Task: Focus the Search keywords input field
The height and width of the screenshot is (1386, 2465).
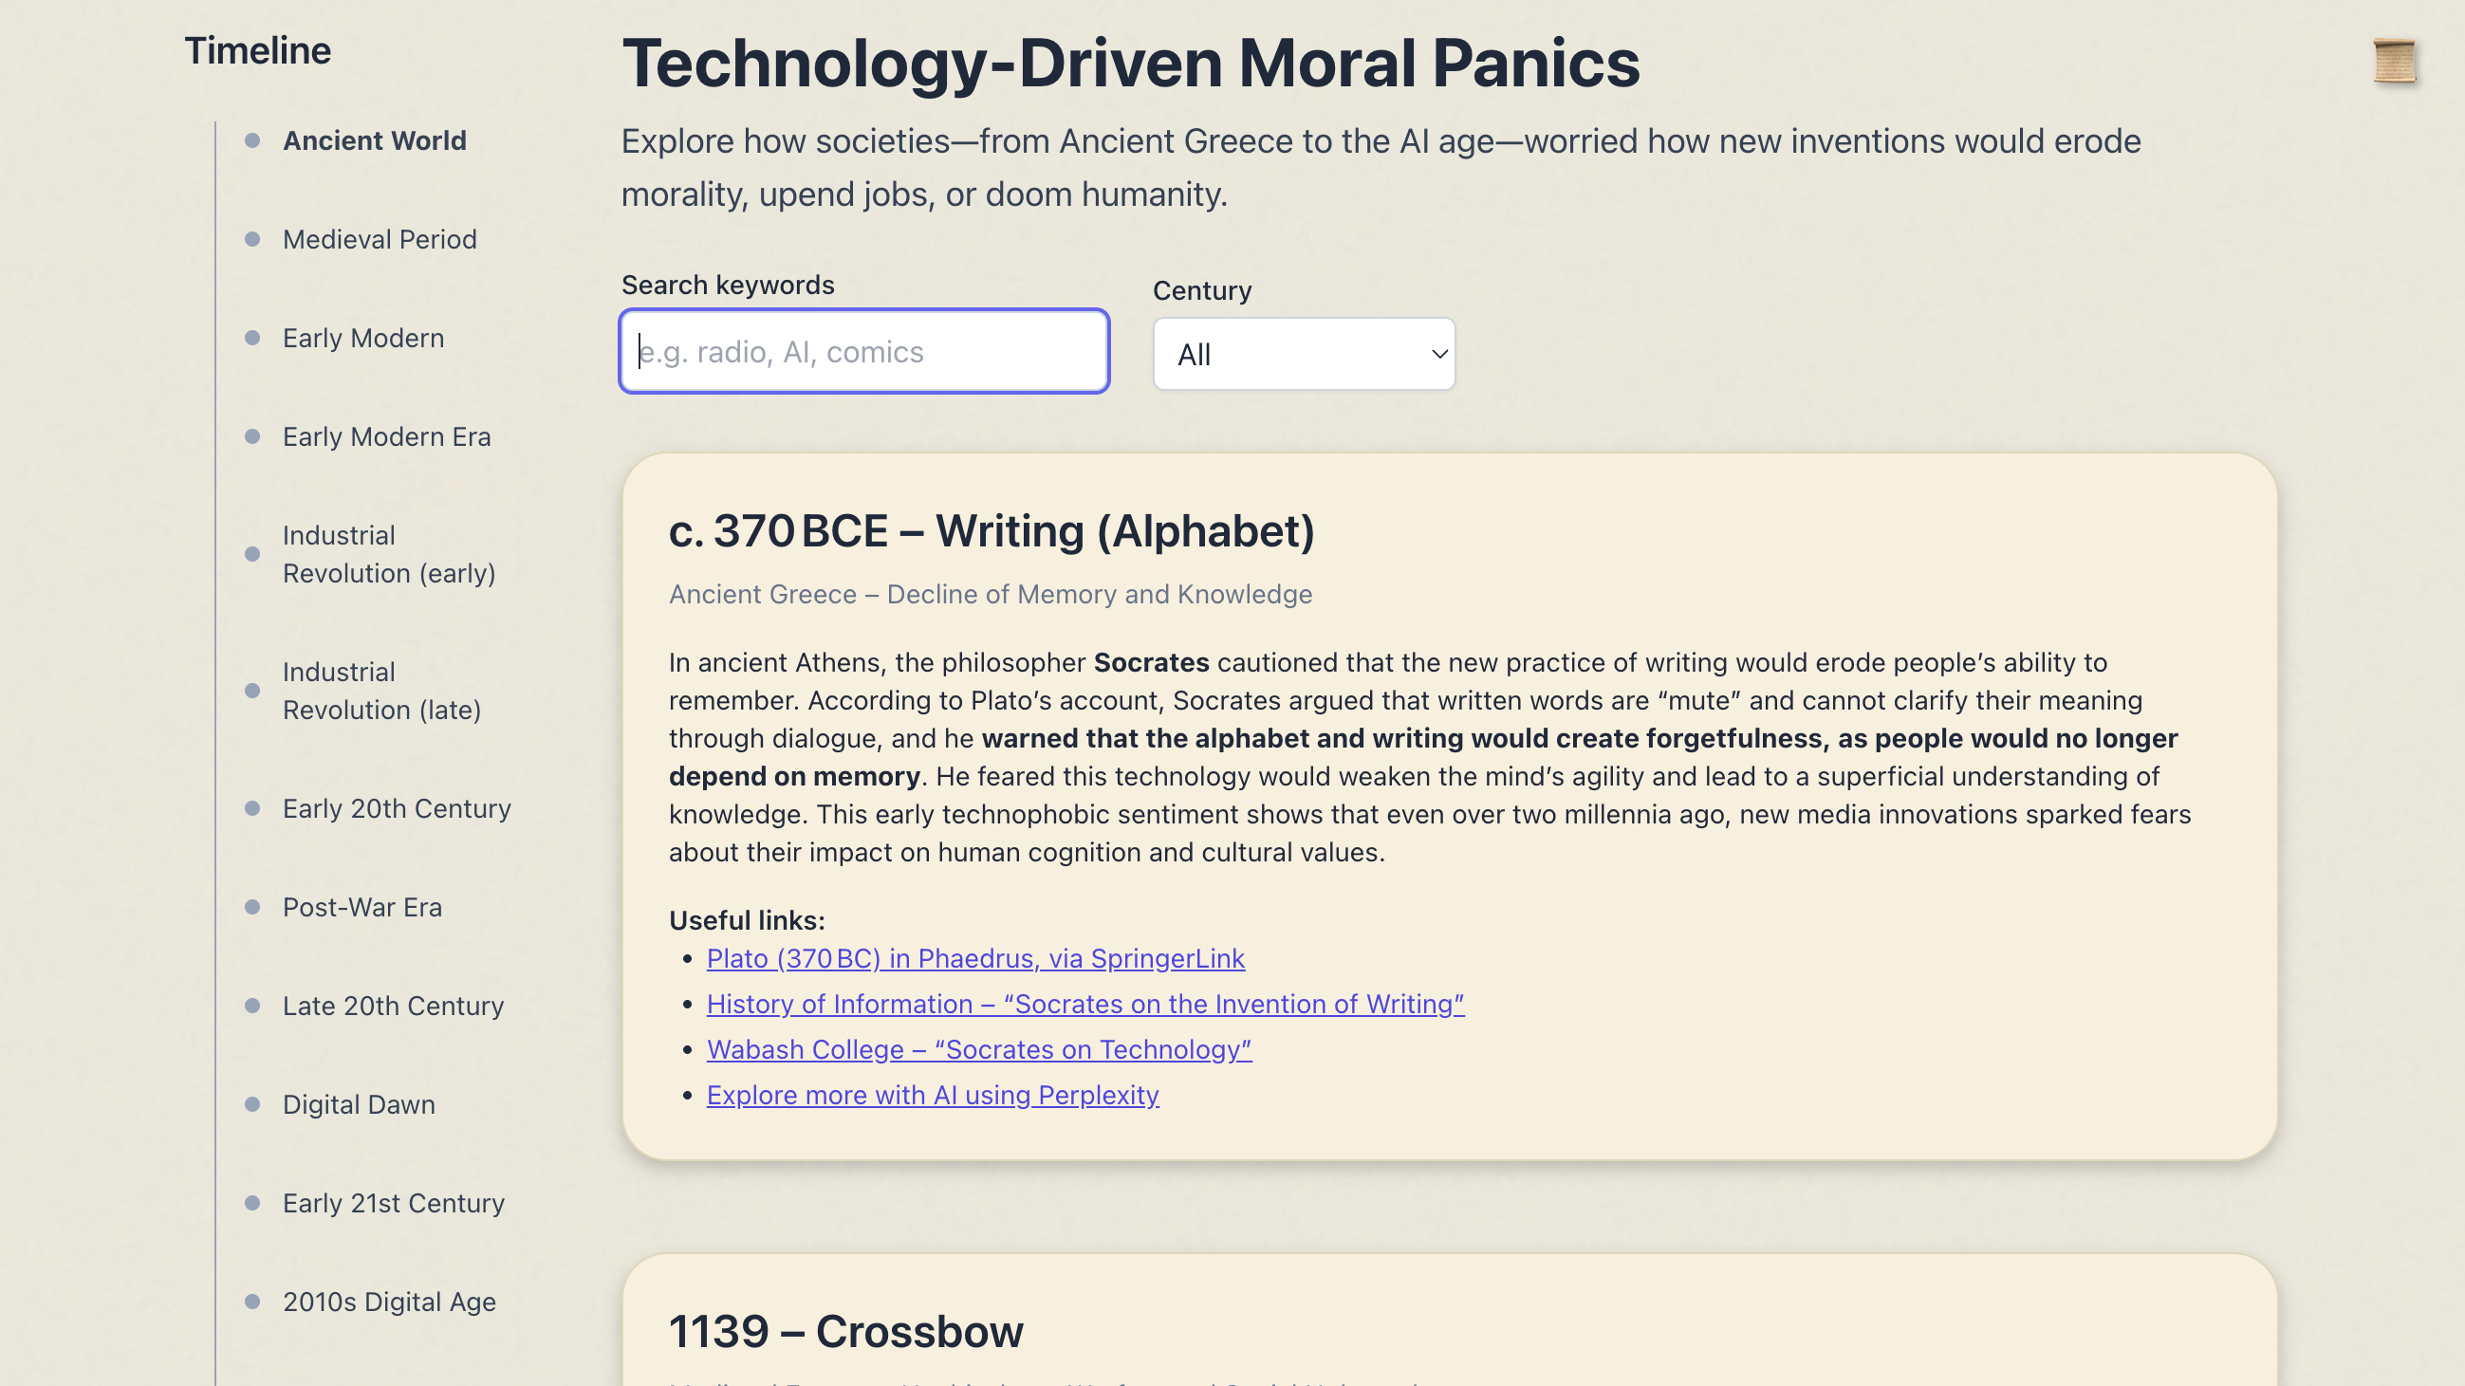Action: coord(863,351)
